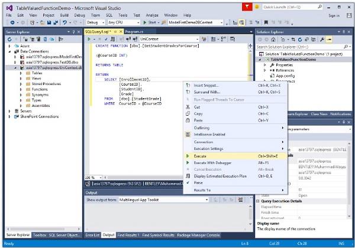
Task: Click the Sign in link
Action: [334, 15]
